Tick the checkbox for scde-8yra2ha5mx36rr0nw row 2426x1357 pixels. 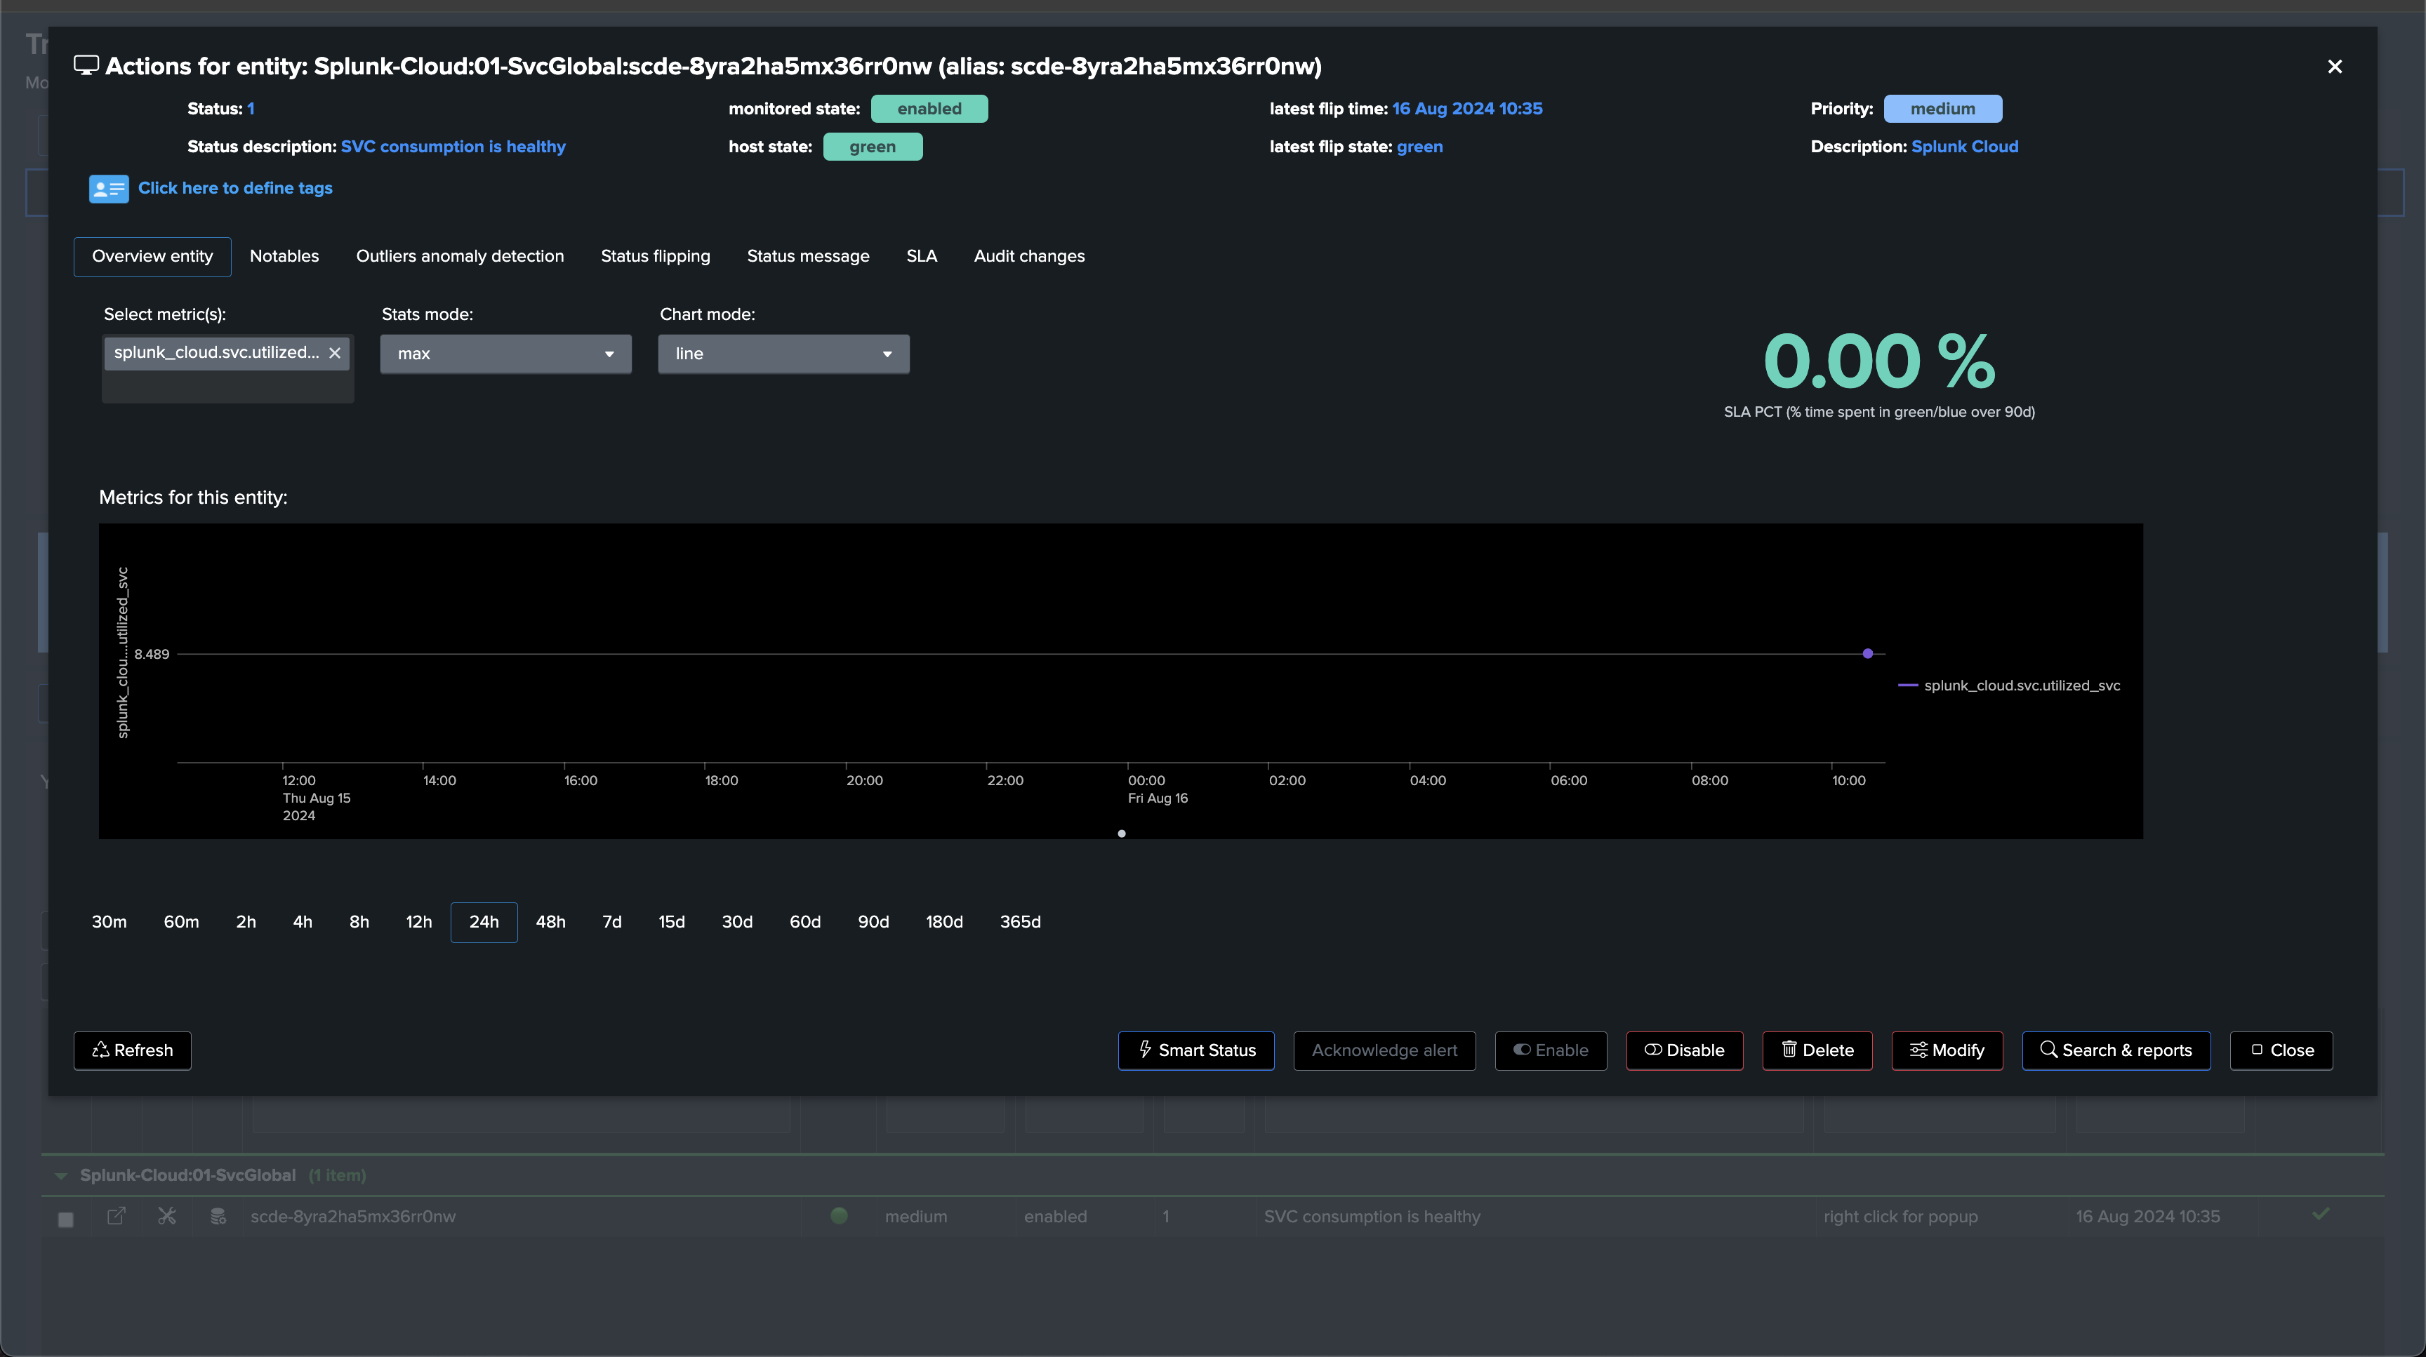(65, 1219)
